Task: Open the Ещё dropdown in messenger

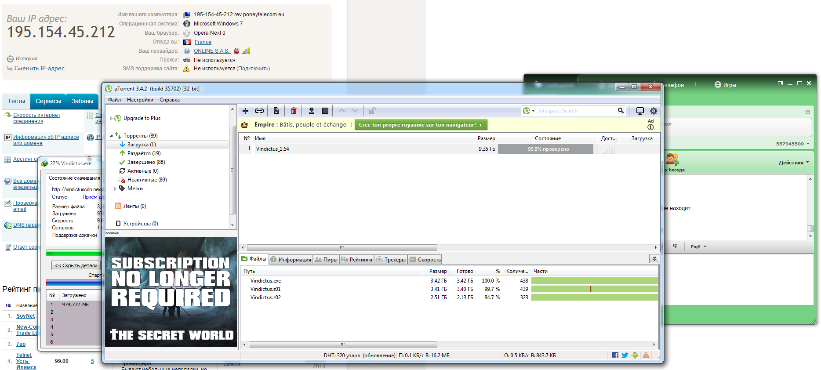Action: pyautogui.click(x=698, y=247)
